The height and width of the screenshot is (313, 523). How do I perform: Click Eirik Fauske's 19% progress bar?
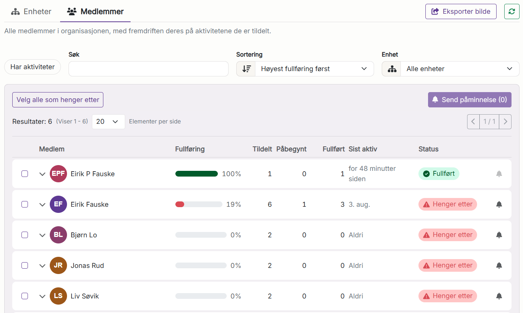tap(199, 204)
